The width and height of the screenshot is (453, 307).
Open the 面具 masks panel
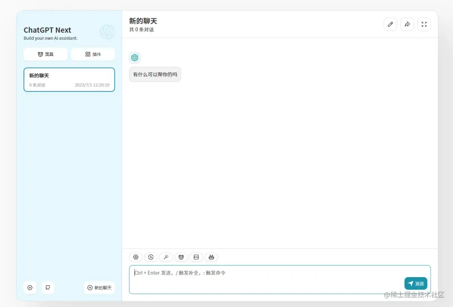[x=45, y=54]
